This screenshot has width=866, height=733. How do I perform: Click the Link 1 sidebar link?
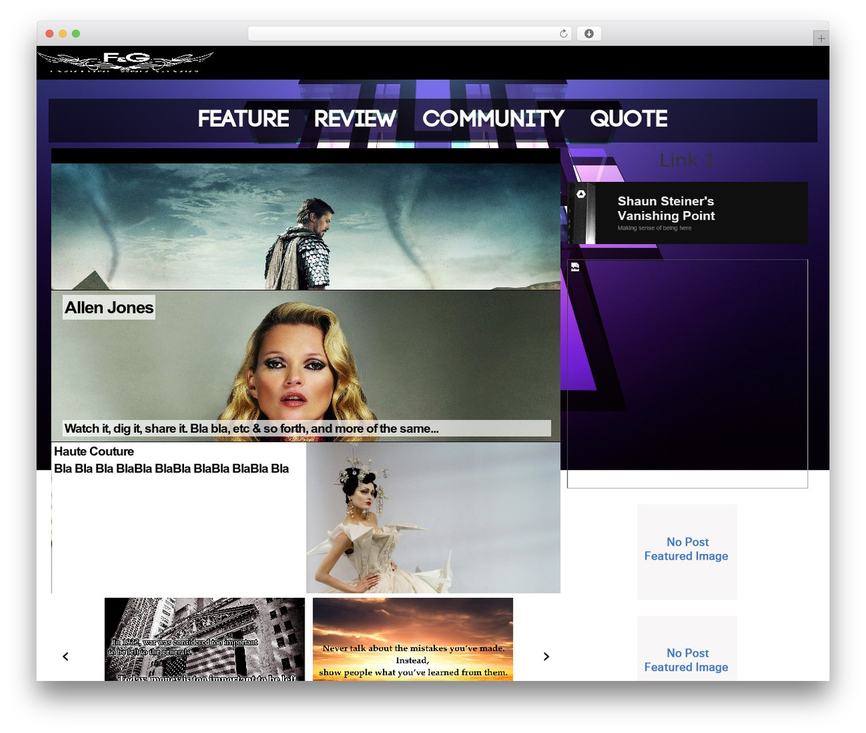[687, 160]
